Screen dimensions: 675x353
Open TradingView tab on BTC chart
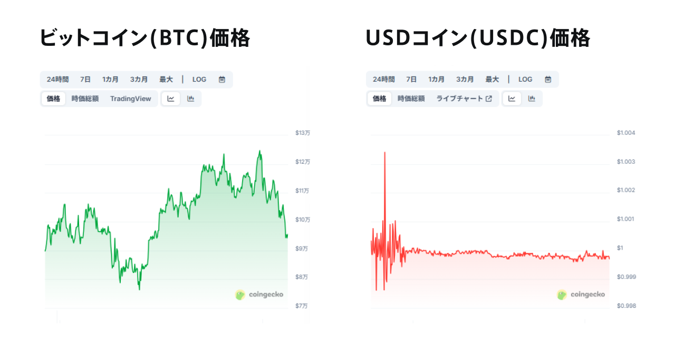click(x=130, y=99)
